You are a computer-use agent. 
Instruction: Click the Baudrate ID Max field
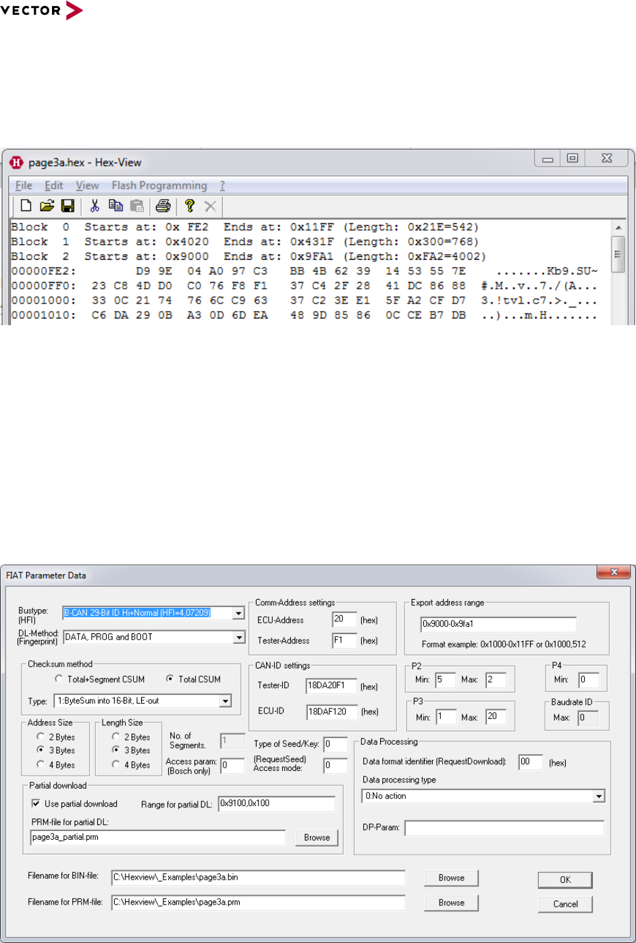click(588, 718)
